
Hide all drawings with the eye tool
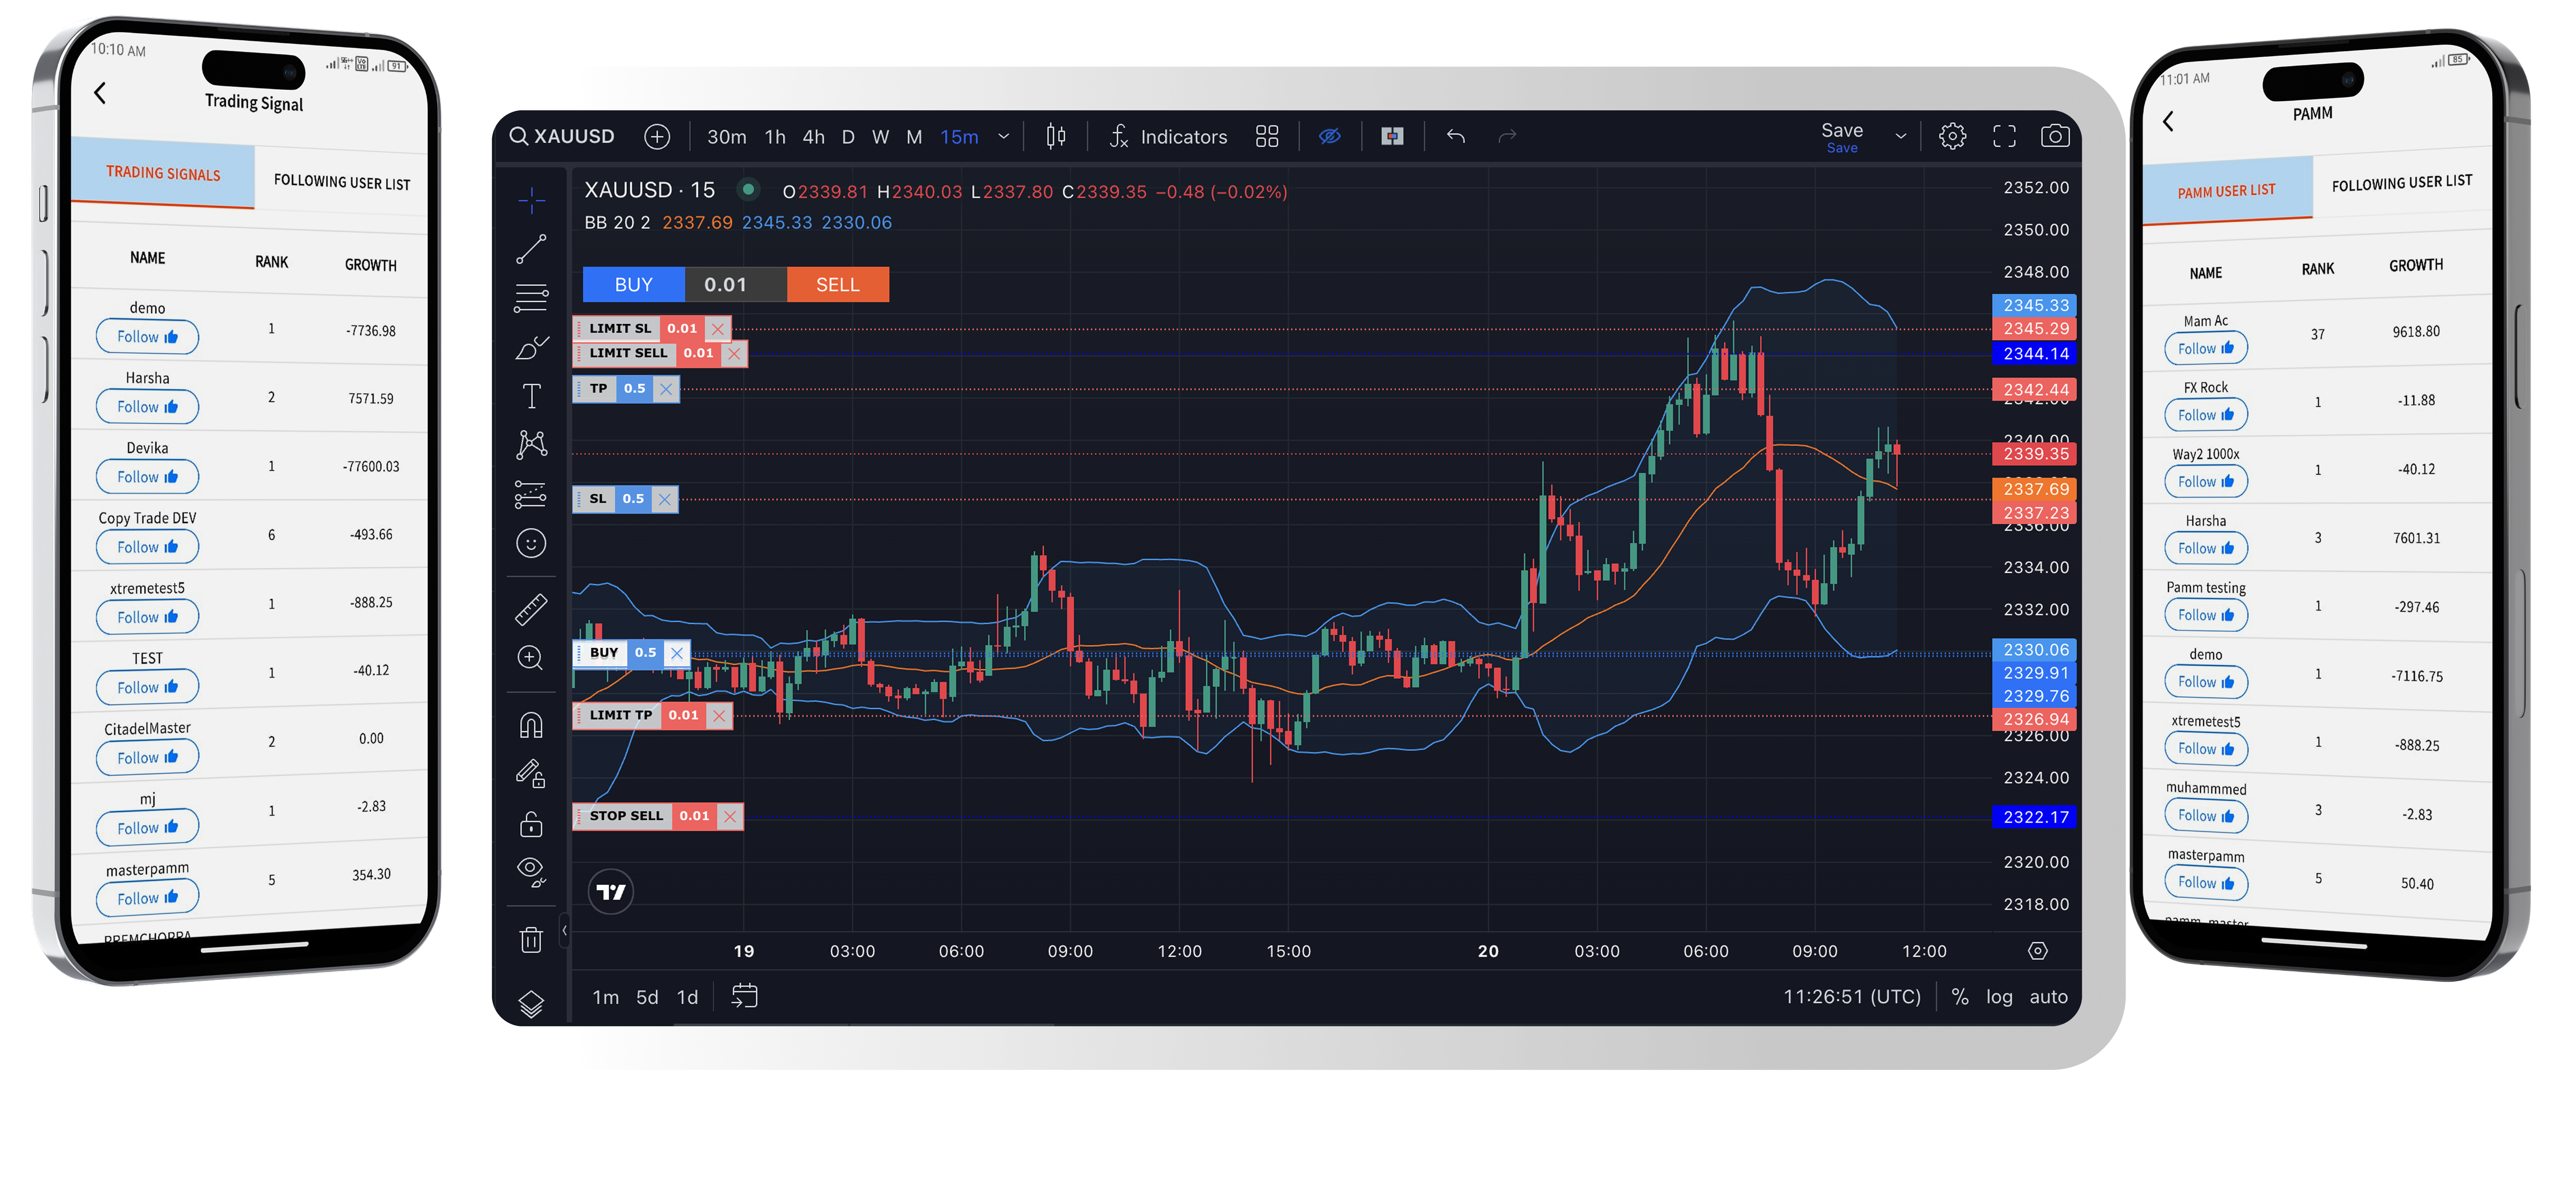(531, 872)
